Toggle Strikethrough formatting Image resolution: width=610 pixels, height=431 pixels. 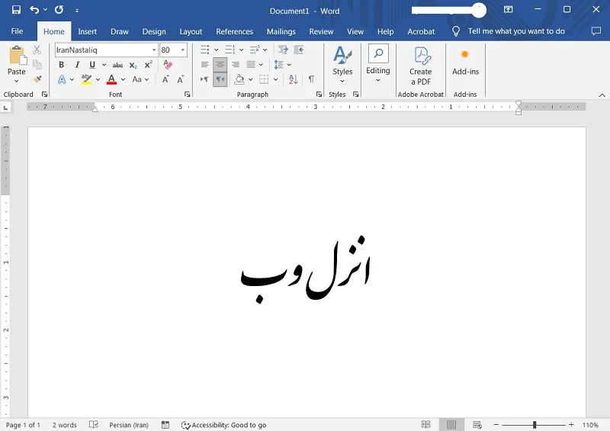pyautogui.click(x=117, y=65)
